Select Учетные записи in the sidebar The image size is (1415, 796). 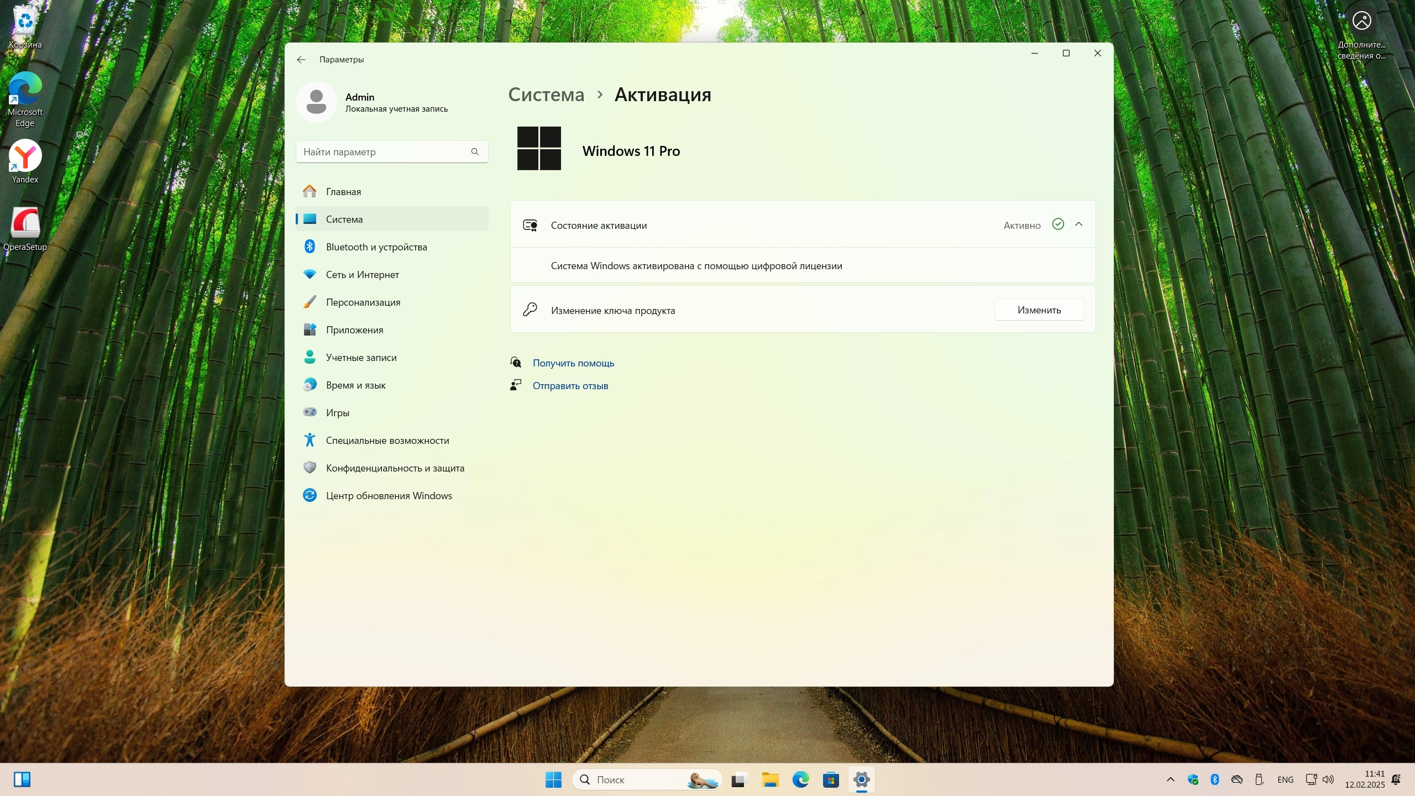coord(361,358)
